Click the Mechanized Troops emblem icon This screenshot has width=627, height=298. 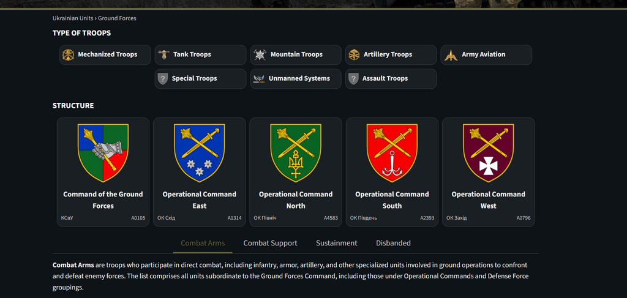point(69,54)
